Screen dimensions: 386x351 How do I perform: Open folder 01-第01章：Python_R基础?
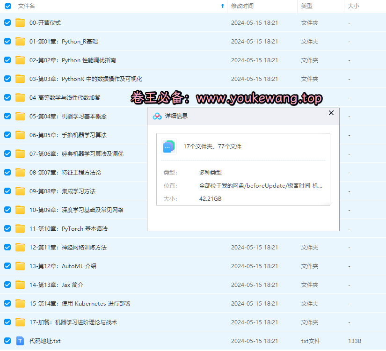(x=64, y=41)
